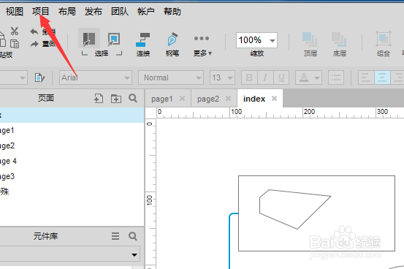404x269 pixels.
Task: Align text left
Action: pos(366,77)
